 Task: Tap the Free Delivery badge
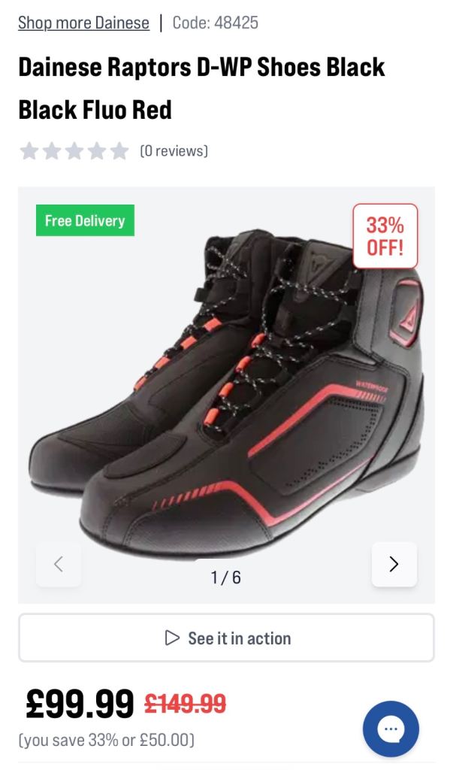click(x=85, y=220)
